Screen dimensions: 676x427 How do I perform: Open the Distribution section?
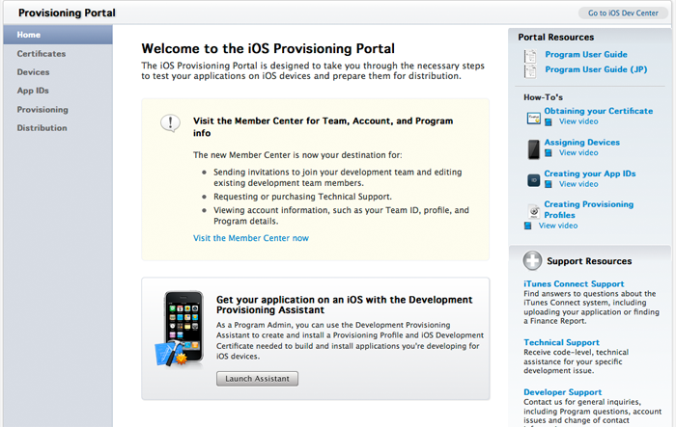point(42,128)
